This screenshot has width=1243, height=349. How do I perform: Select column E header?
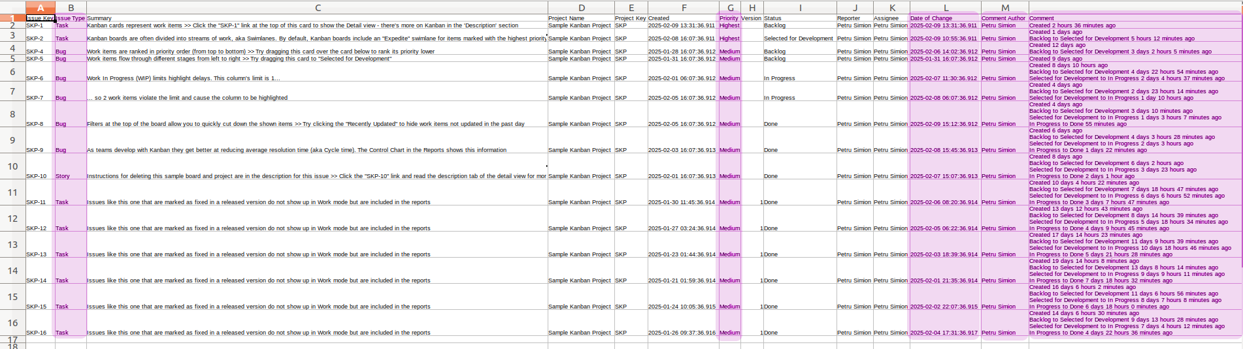(x=631, y=8)
